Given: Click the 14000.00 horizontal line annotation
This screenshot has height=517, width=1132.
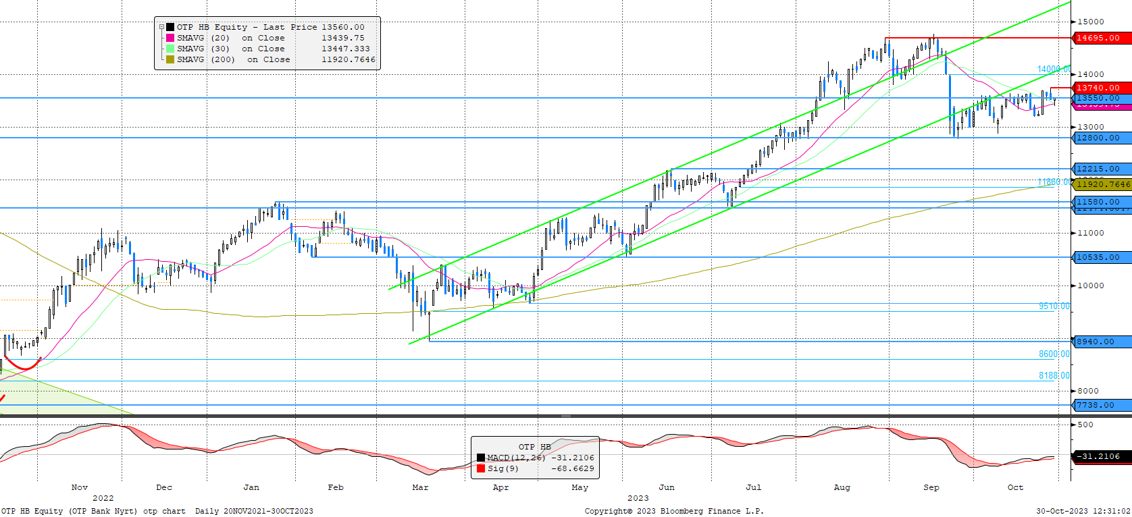Looking at the screenshot, I should click(x=1054, y=70).
